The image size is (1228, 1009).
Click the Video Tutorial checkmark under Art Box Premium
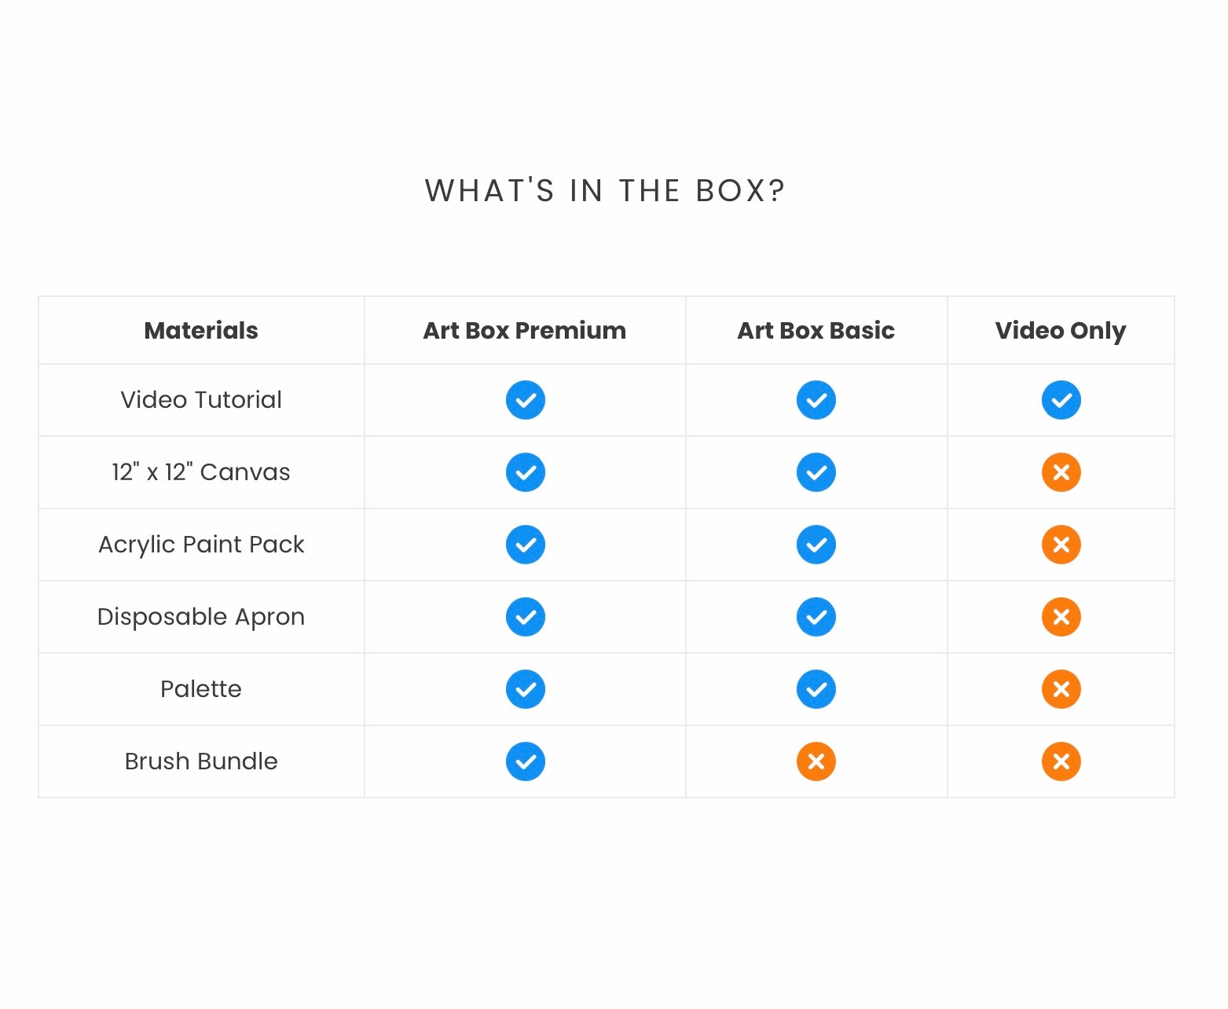[525, 400]
